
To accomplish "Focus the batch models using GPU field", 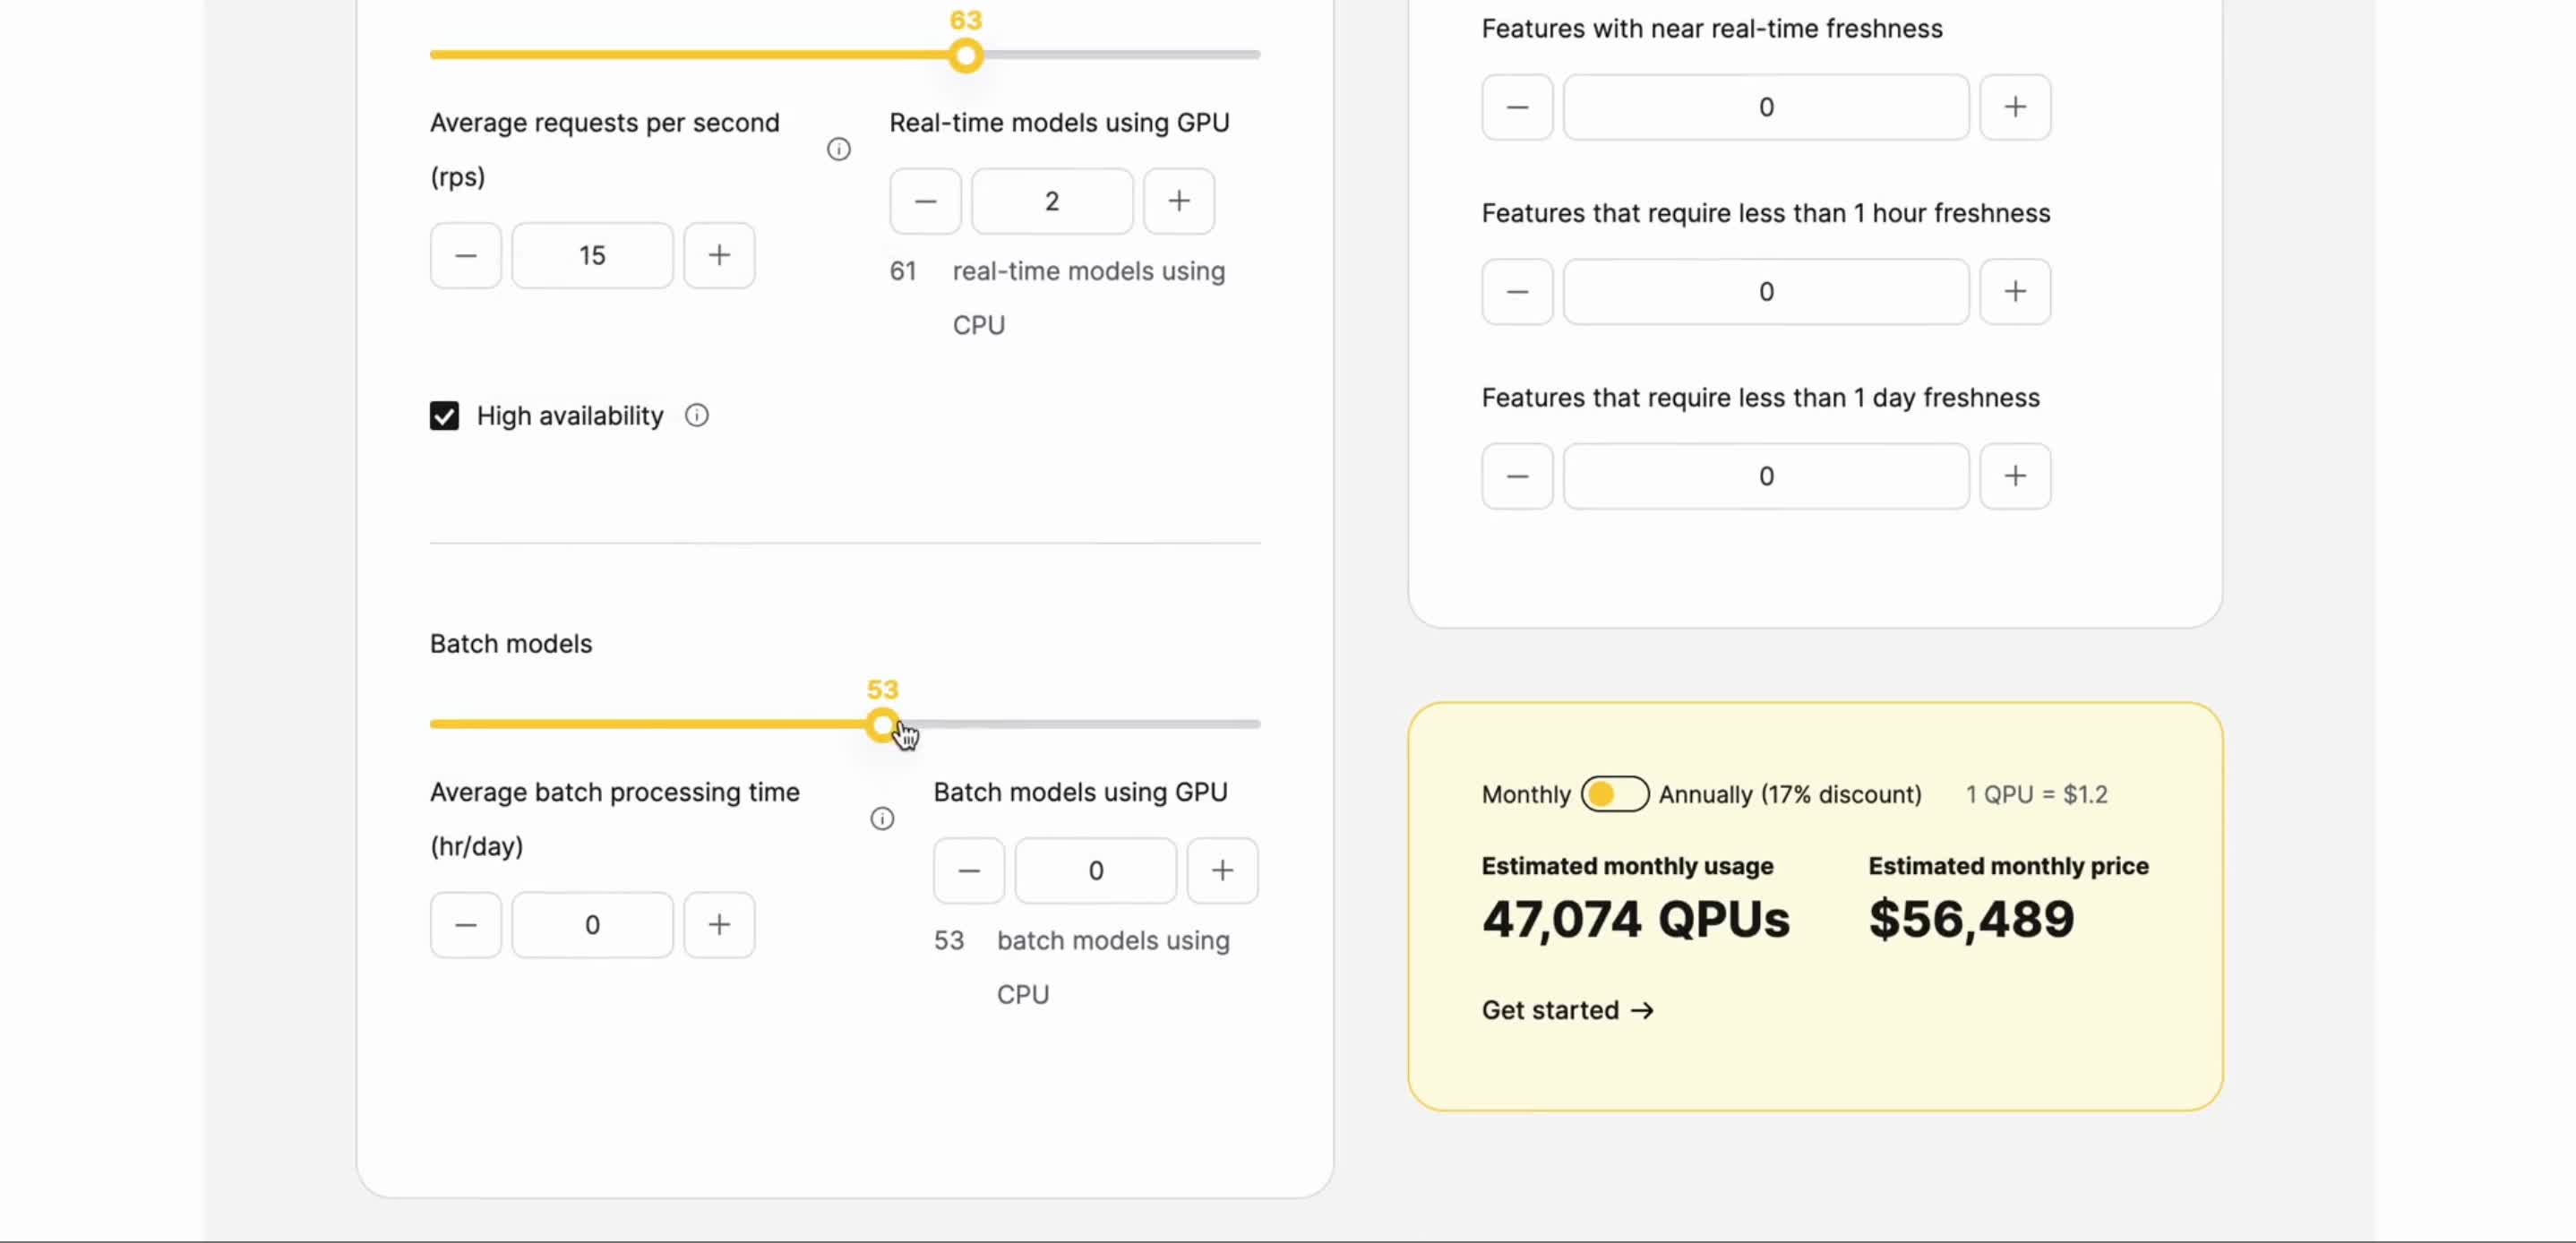I will (1095, 871).
